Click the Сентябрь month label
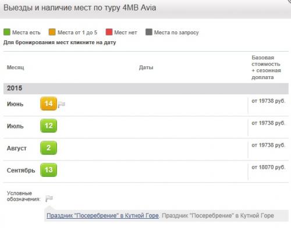 coord(21,170)
